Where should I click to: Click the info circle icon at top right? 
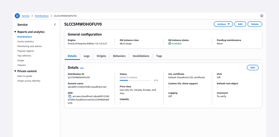[262, 16]
